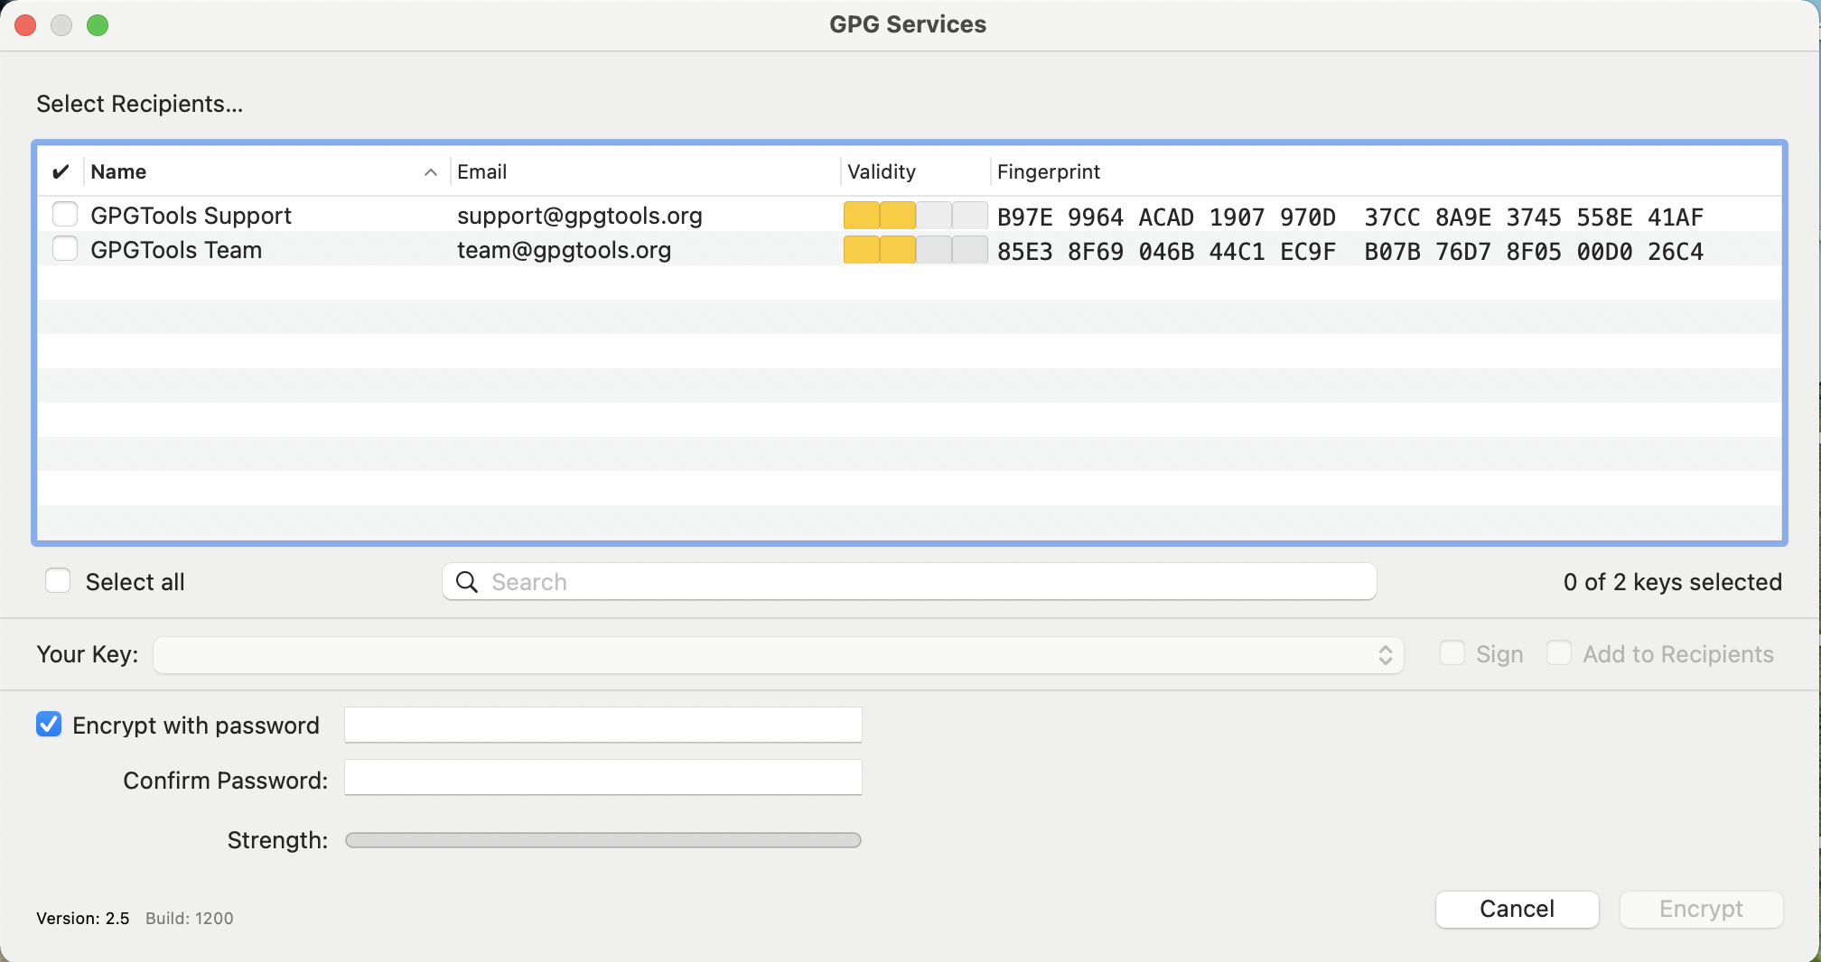Screen dimensions: 1821x962
Task: Click the Encrypt with password input field
Action: 603,725
